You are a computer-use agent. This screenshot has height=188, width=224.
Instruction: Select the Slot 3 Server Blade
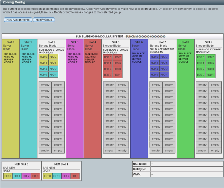click(x=75, y=99)
